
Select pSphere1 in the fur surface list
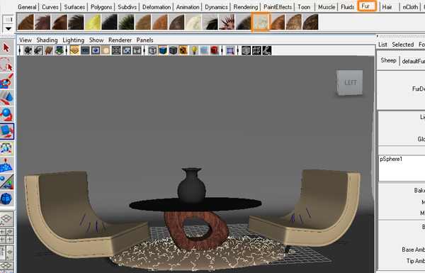pyautogui.click(x=391, y=159)
